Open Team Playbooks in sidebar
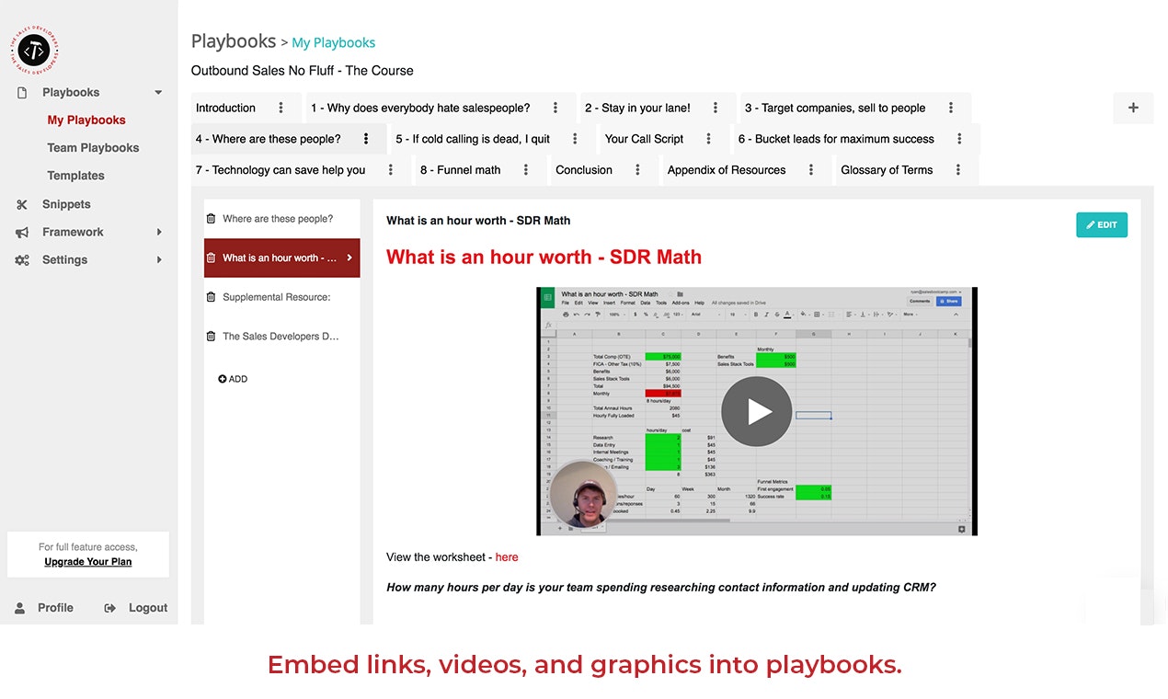This screenshot has width=1168, height=699. coord(93,148)
